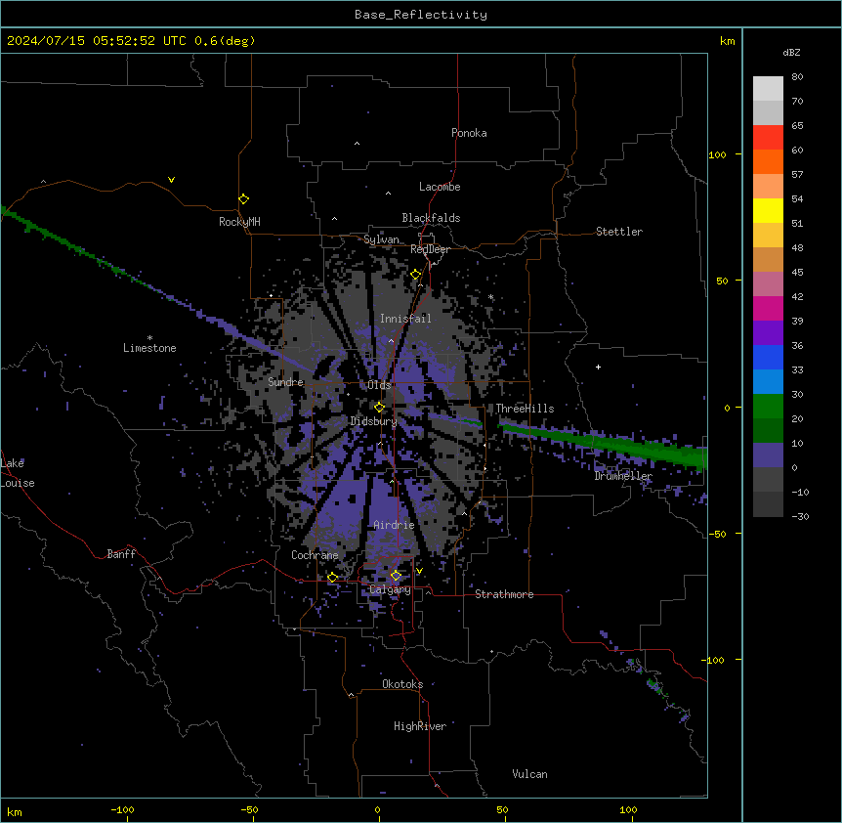Click the km unit label at top right
The height and width of the screenshot is (823, 842).
point(727,41)
